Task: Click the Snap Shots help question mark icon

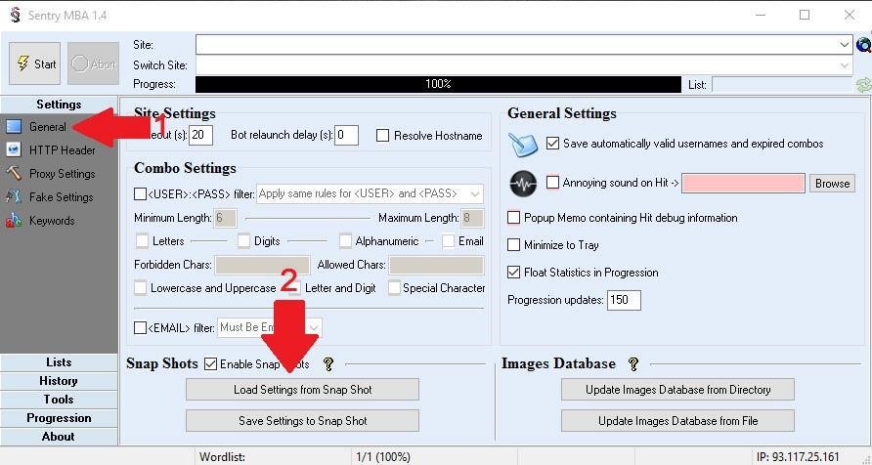Action: (328, 363)
